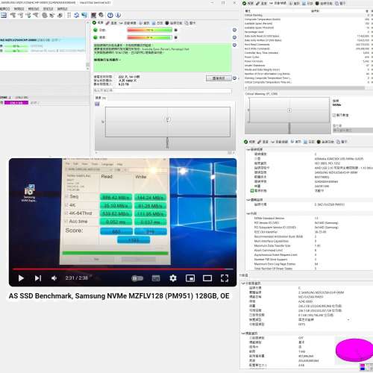Select Critical Warning attribute row

tap(308, 15)
